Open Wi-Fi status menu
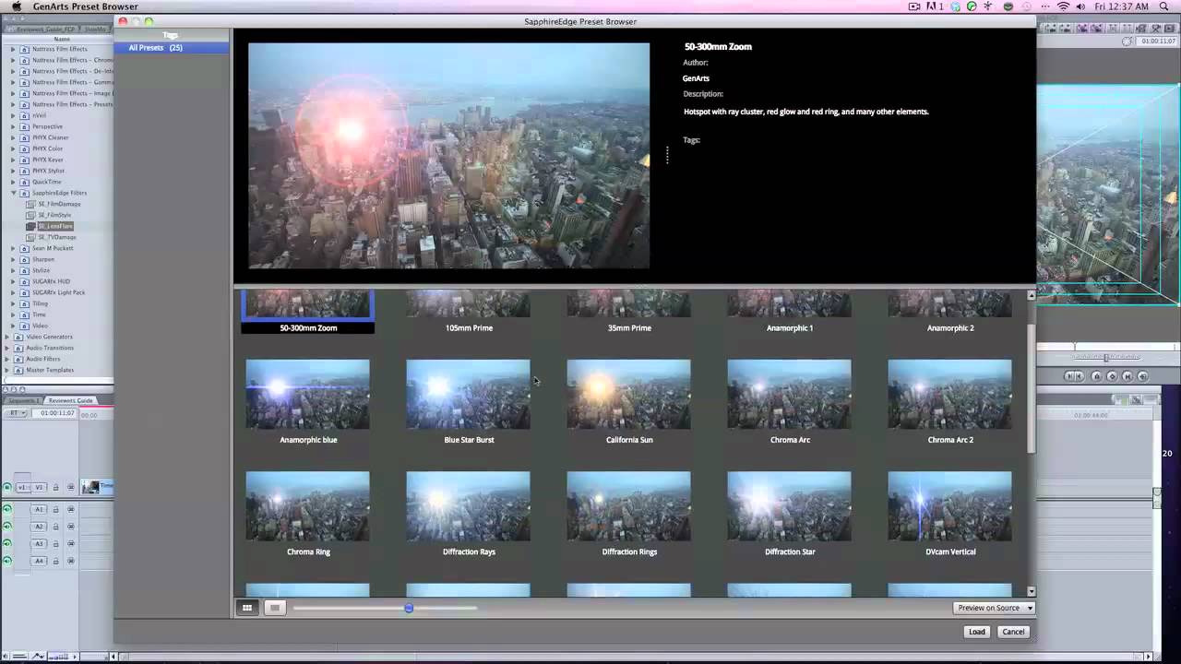Screen dimensions: 1181x664 point(1063,6)
